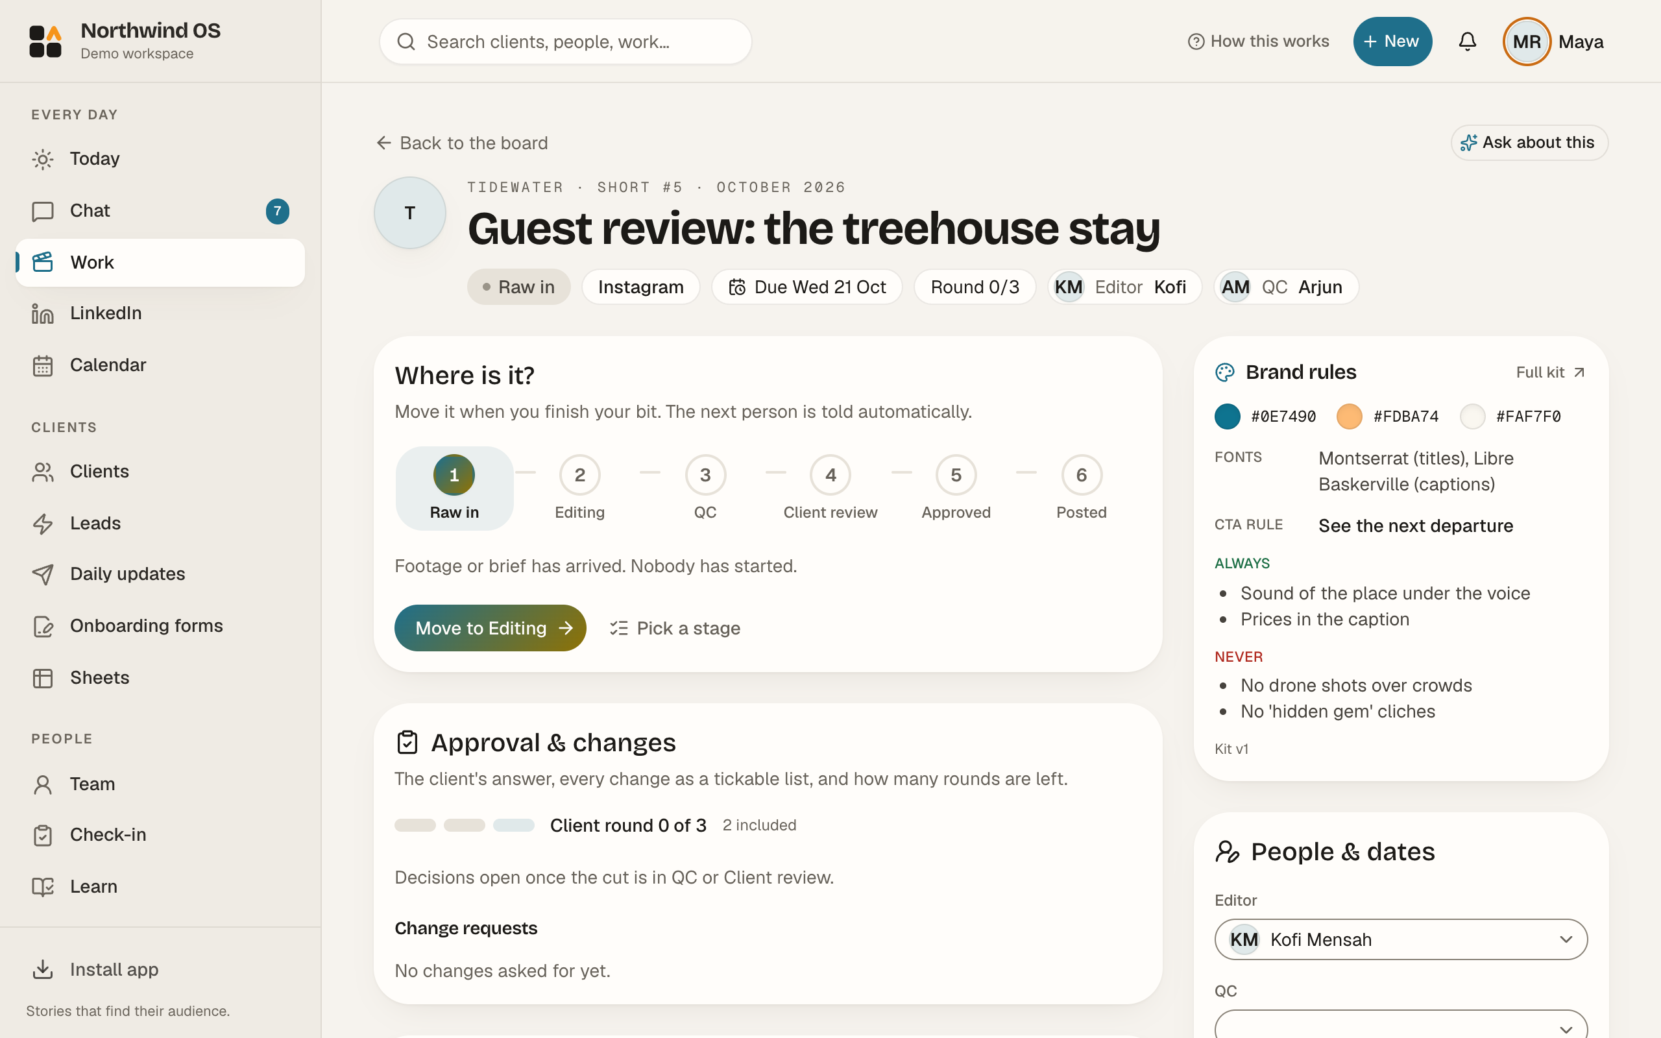Click the Raw in status chip

point(519,287)
